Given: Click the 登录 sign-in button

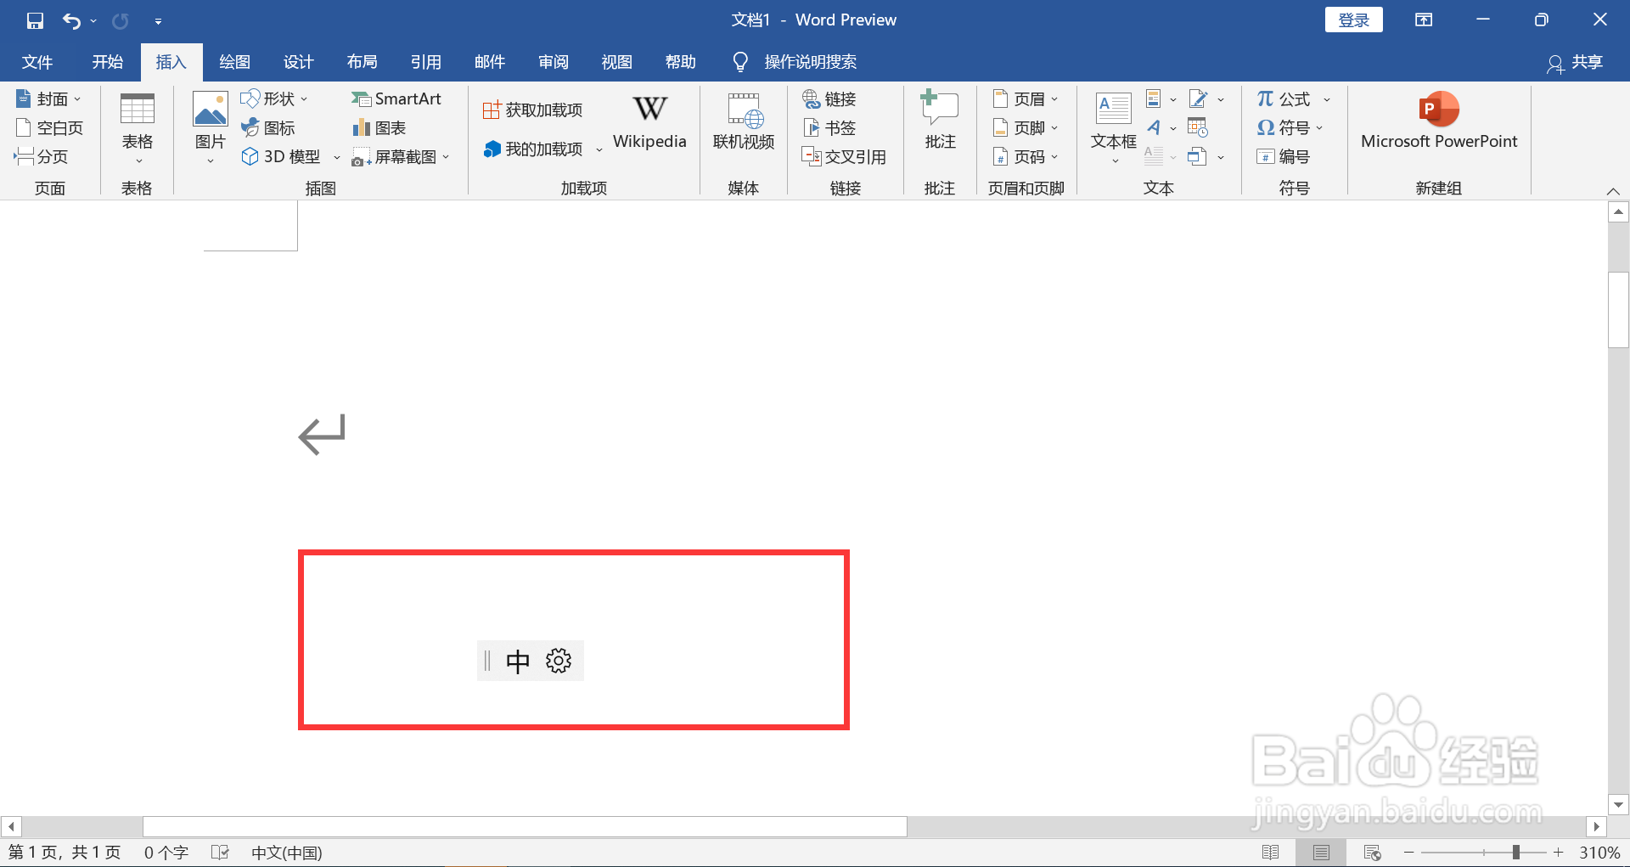Looking at the screenshot, I should click(x=1353, y=19).
